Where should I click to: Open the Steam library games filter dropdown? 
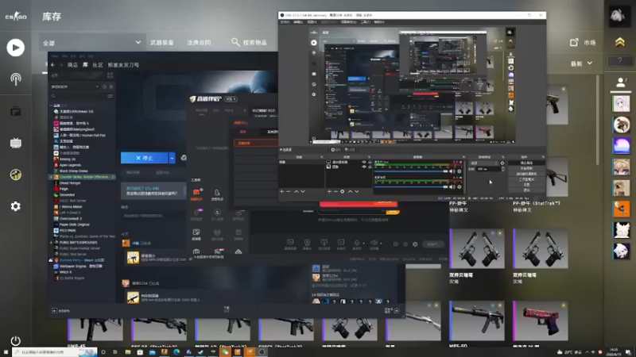[75, 86]
